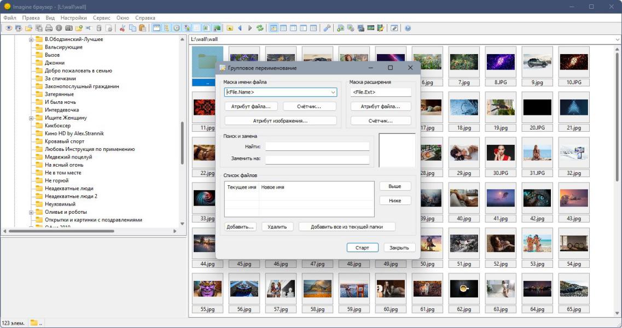Click the paste clipboard icon

coord(142,28)
